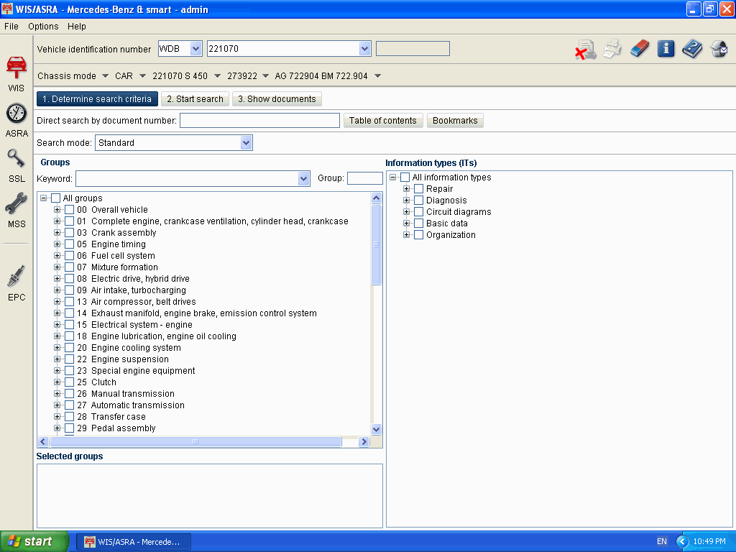Launch EPC from the sidebar
Screen dimensions: 736x552
tap(17, 282)
